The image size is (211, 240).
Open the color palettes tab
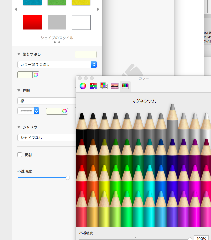pos(104,86)
